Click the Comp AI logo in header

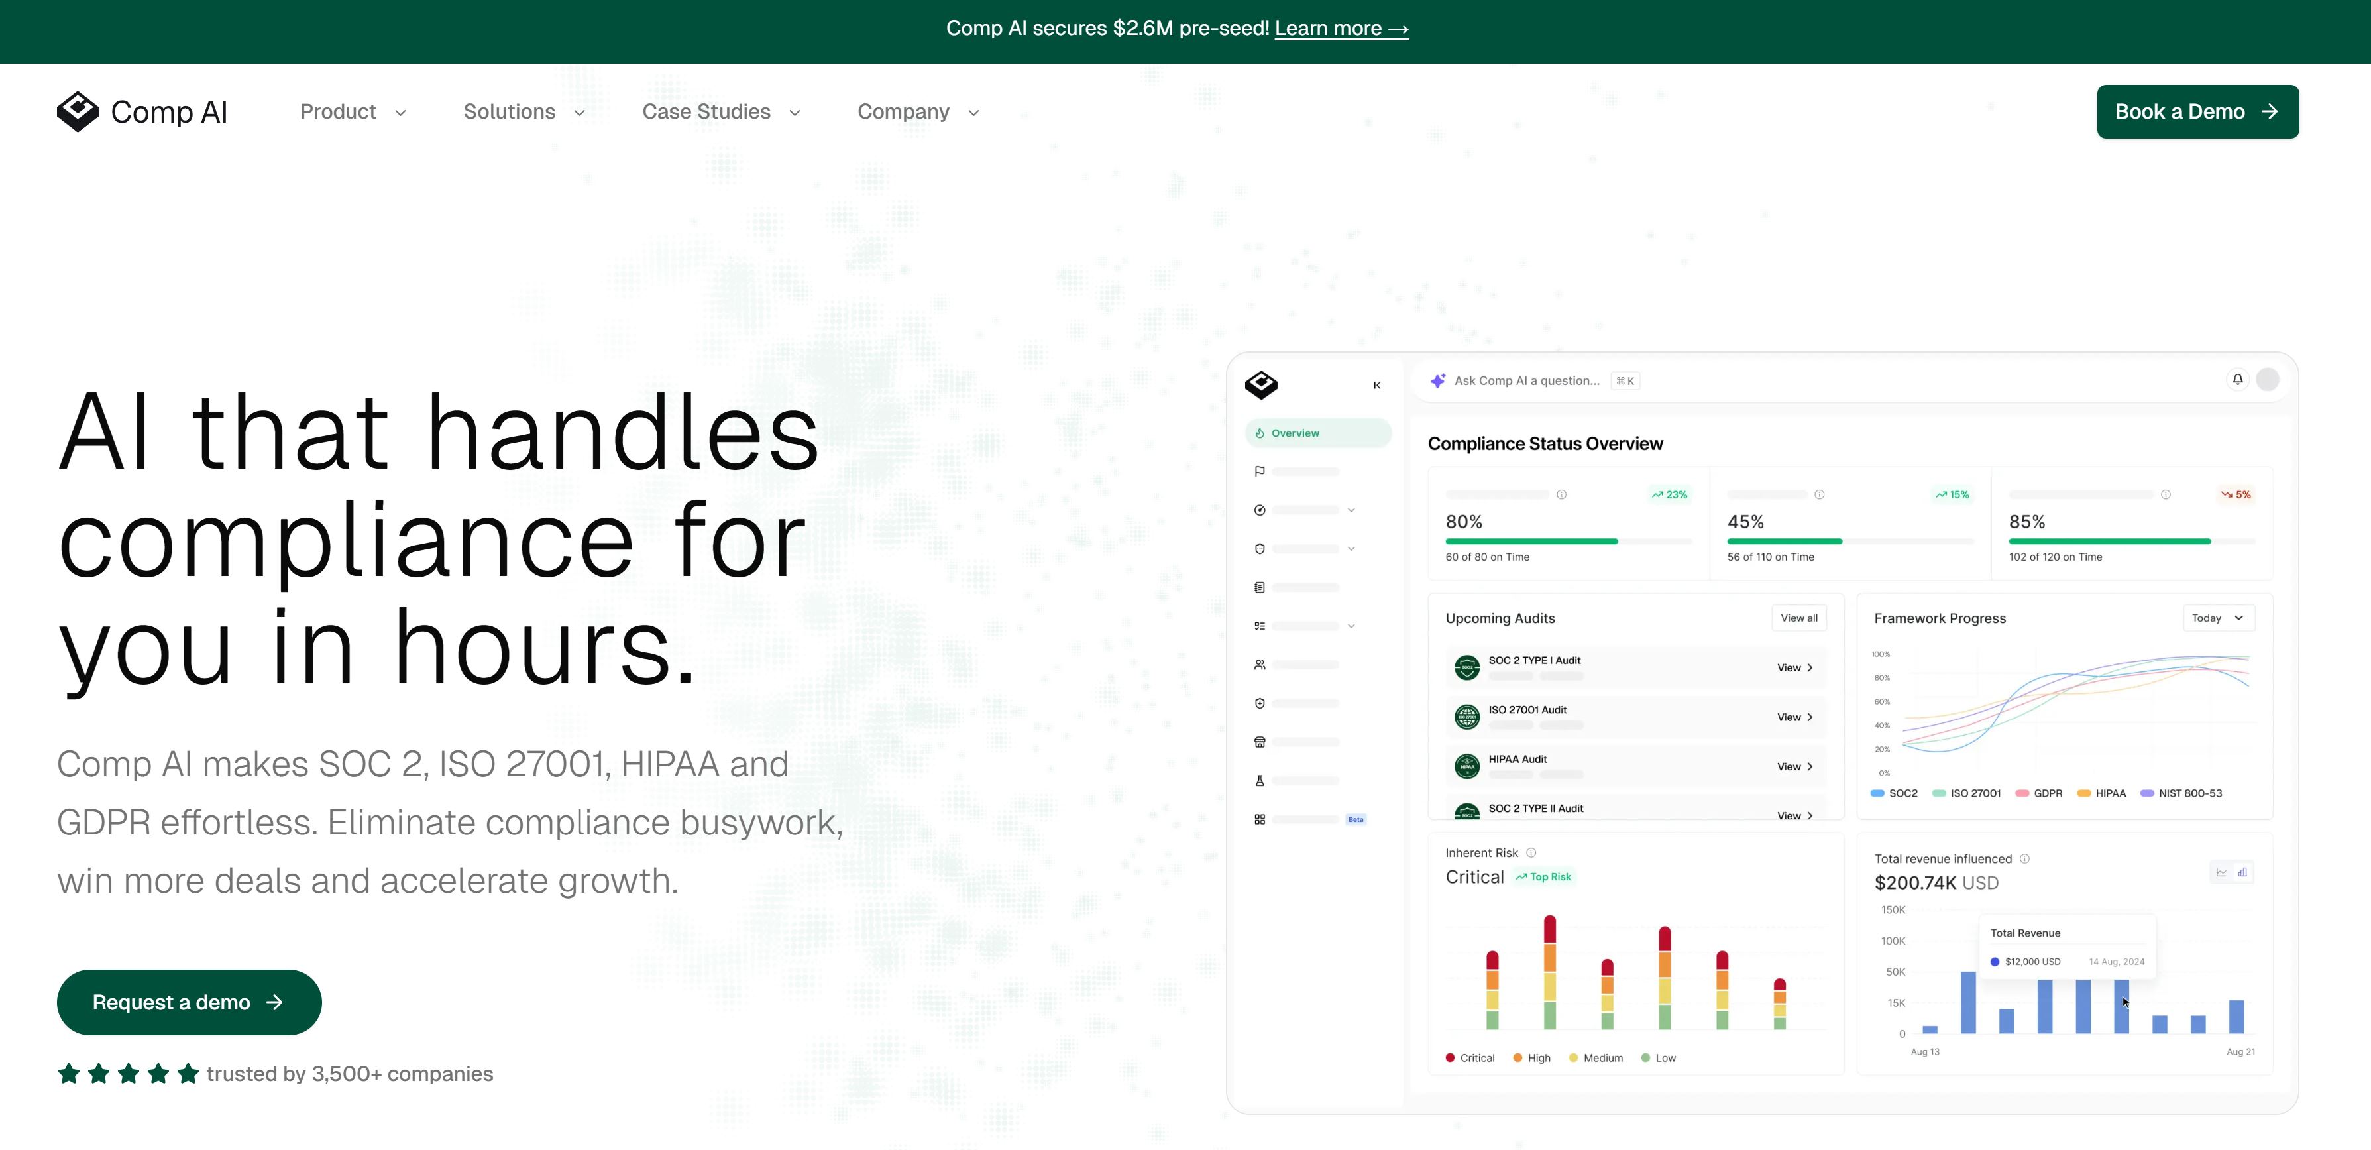click(142, 111)
